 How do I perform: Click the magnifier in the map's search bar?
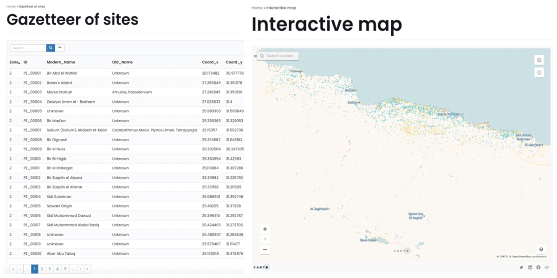click(x=262, y=55)
